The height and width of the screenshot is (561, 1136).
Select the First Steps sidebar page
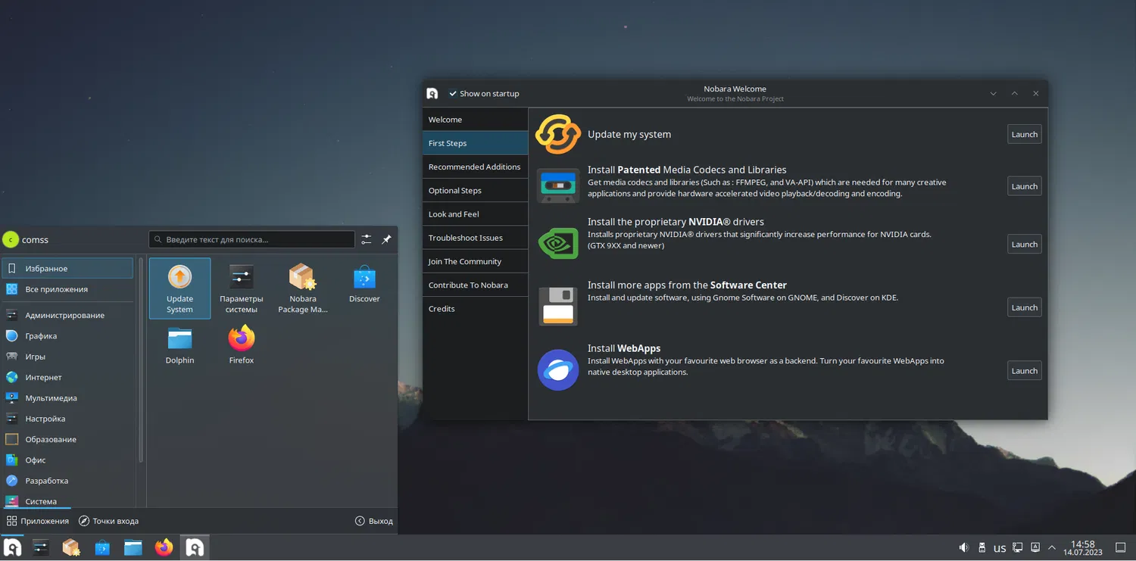[475, 143]
